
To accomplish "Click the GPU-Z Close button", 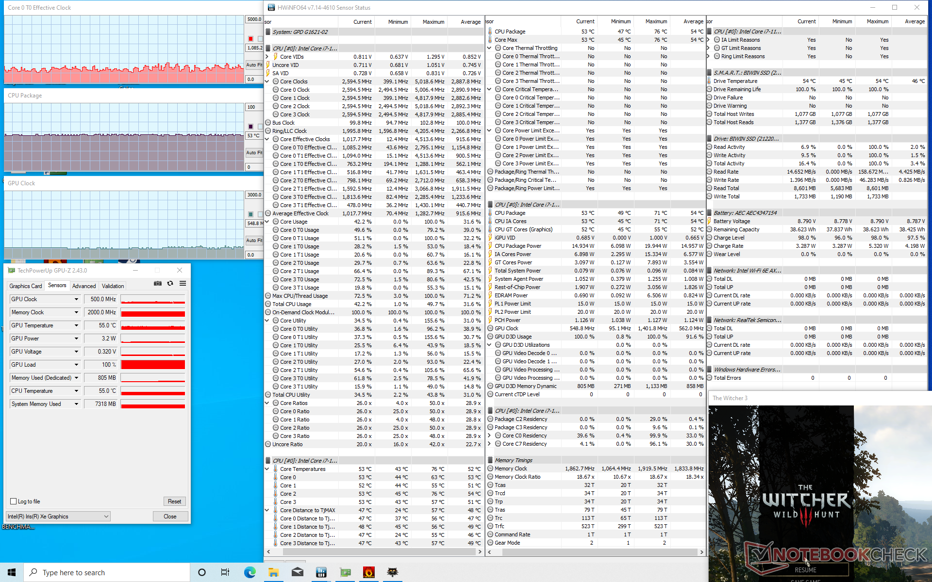I will pyautogui.click(x=170, y=517).
